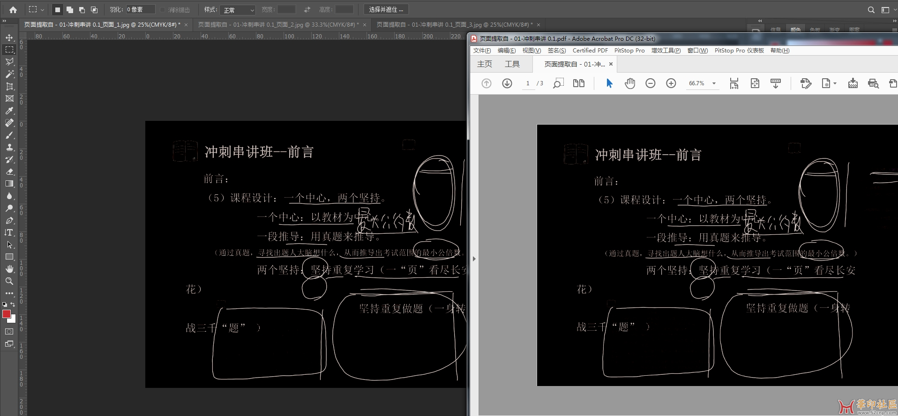Select the Type tool
898x416 pixels.
(x=9, y=232)
